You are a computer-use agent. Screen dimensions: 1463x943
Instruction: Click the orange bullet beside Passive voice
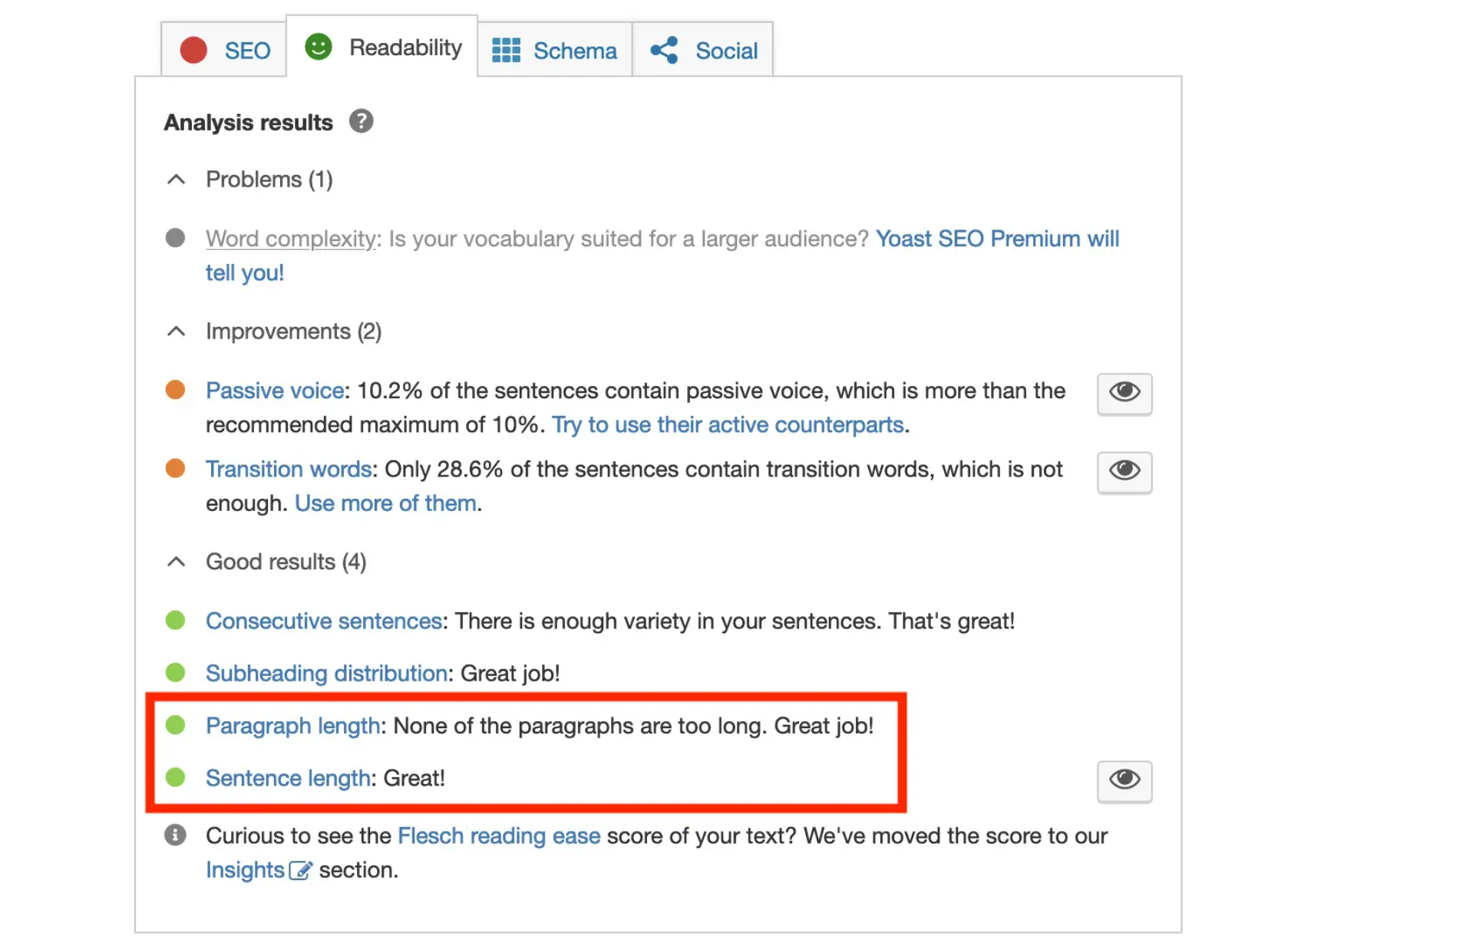coord(175,390)
